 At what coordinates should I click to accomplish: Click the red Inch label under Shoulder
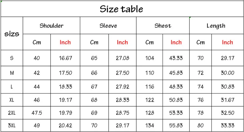[65, 42]
